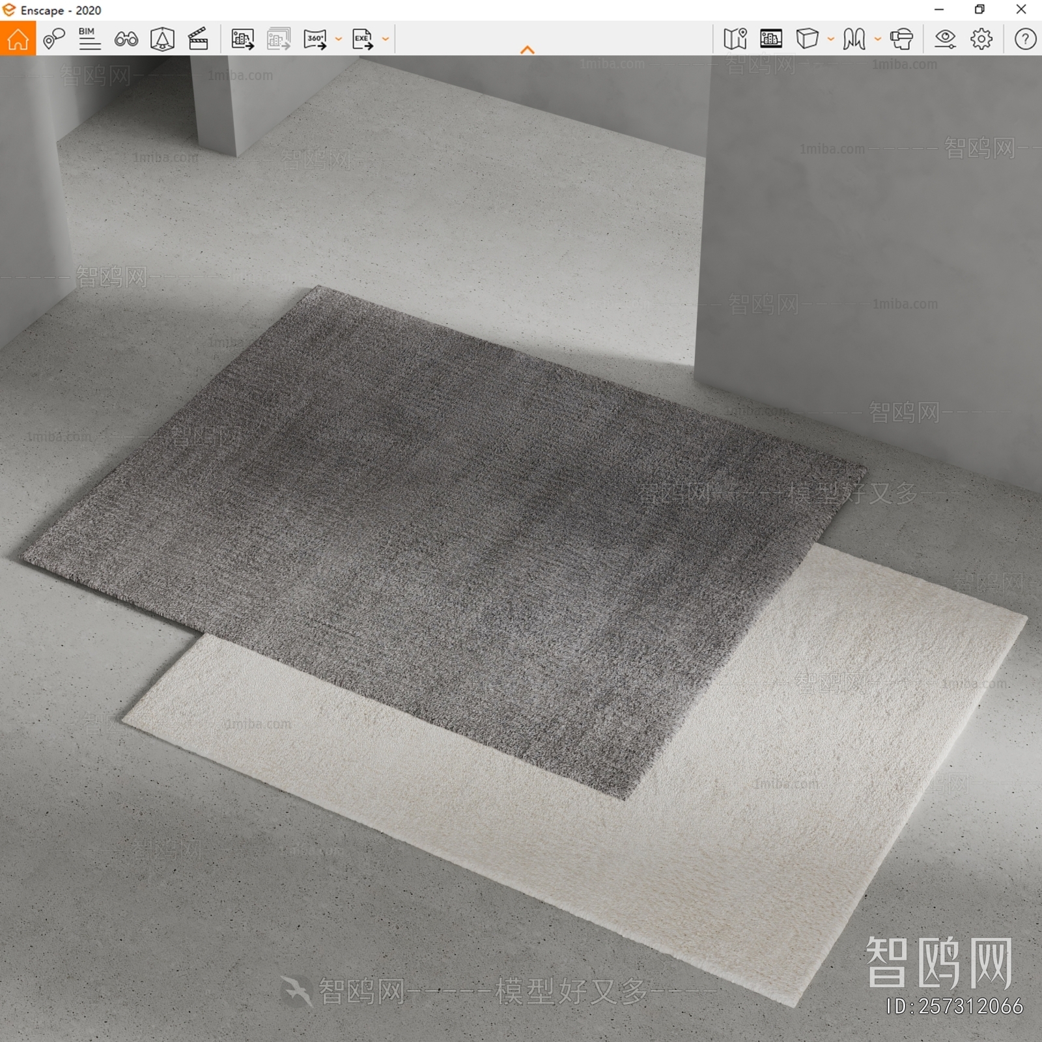Screen dimensions: 1042x1042
Task: Open the mini map
Action: pos(736,39)
